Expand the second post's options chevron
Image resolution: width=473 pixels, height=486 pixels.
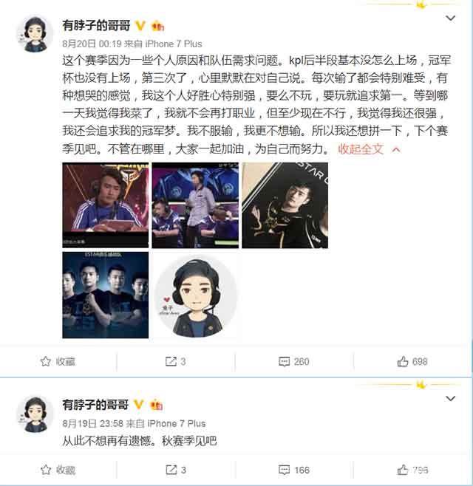point(450,398)
